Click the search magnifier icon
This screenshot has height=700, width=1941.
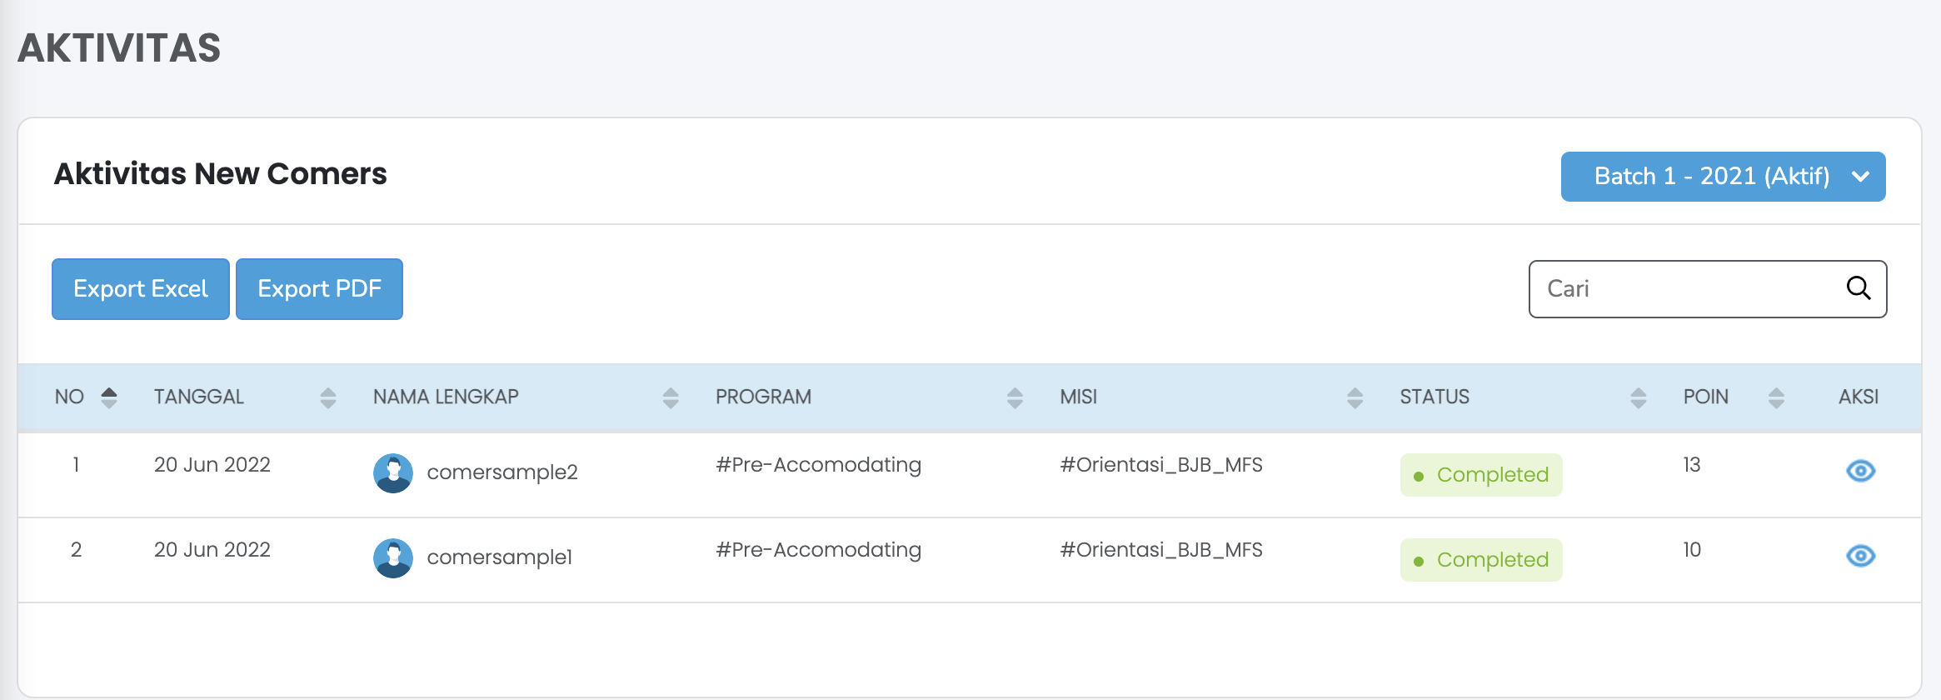pos(1858,288)
